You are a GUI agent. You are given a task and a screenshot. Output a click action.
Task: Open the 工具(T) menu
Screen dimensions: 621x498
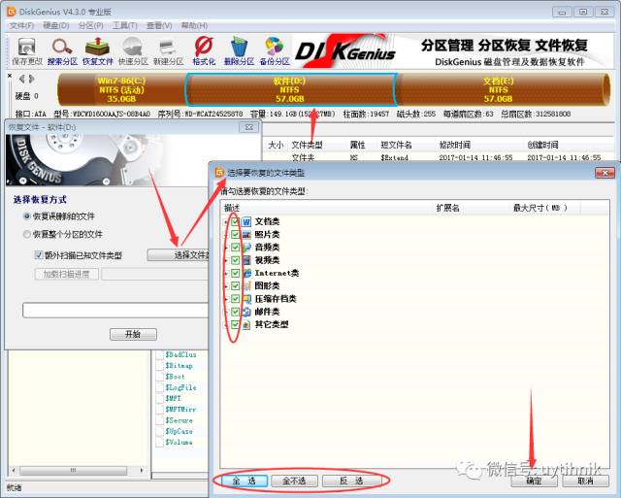(x=125, y=26)
